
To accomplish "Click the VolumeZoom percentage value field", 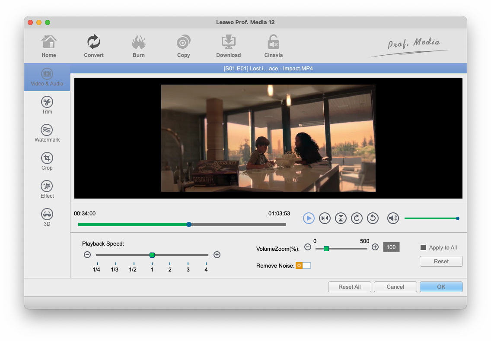I will coord(391,247).
